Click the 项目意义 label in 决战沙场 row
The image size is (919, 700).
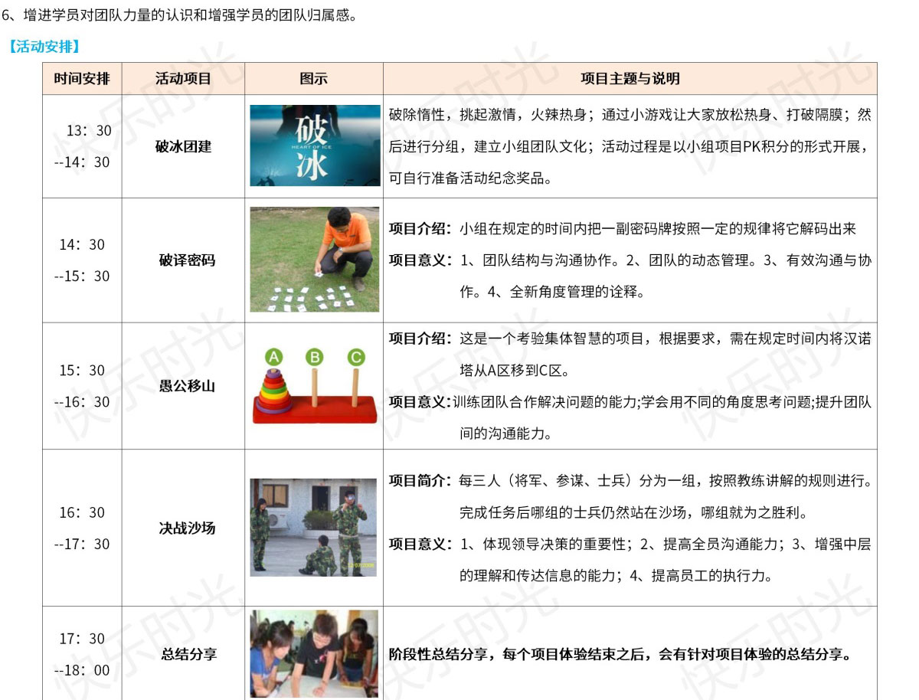point(420,544)
